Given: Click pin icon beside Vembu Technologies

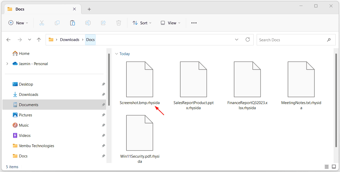Looking at the screenshot, I should 103,146.
